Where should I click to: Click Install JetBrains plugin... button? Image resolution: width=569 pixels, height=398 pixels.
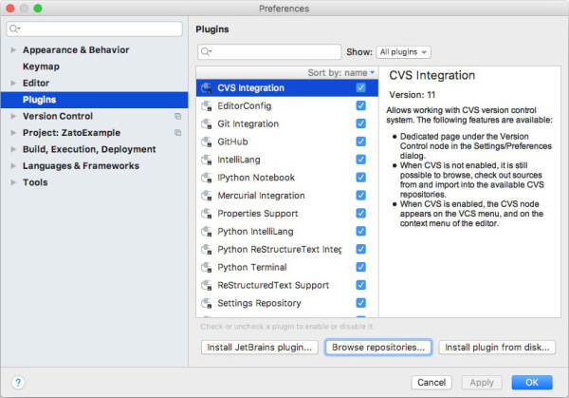(x=260, y=348)
